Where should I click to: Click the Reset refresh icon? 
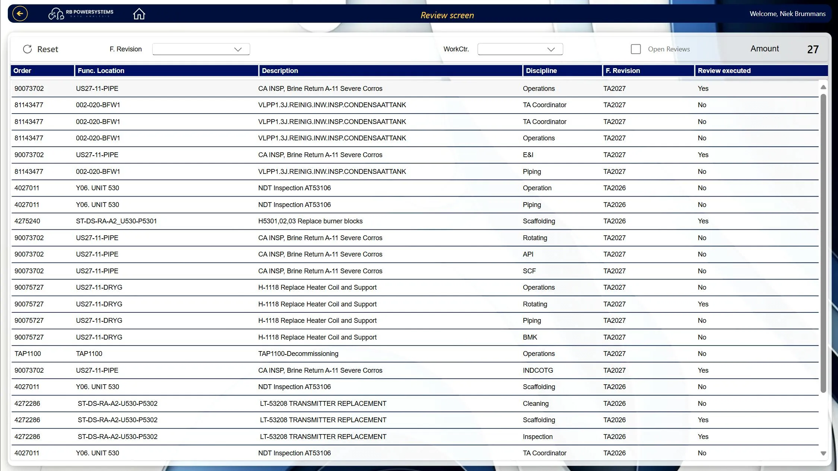coord(28,49)
